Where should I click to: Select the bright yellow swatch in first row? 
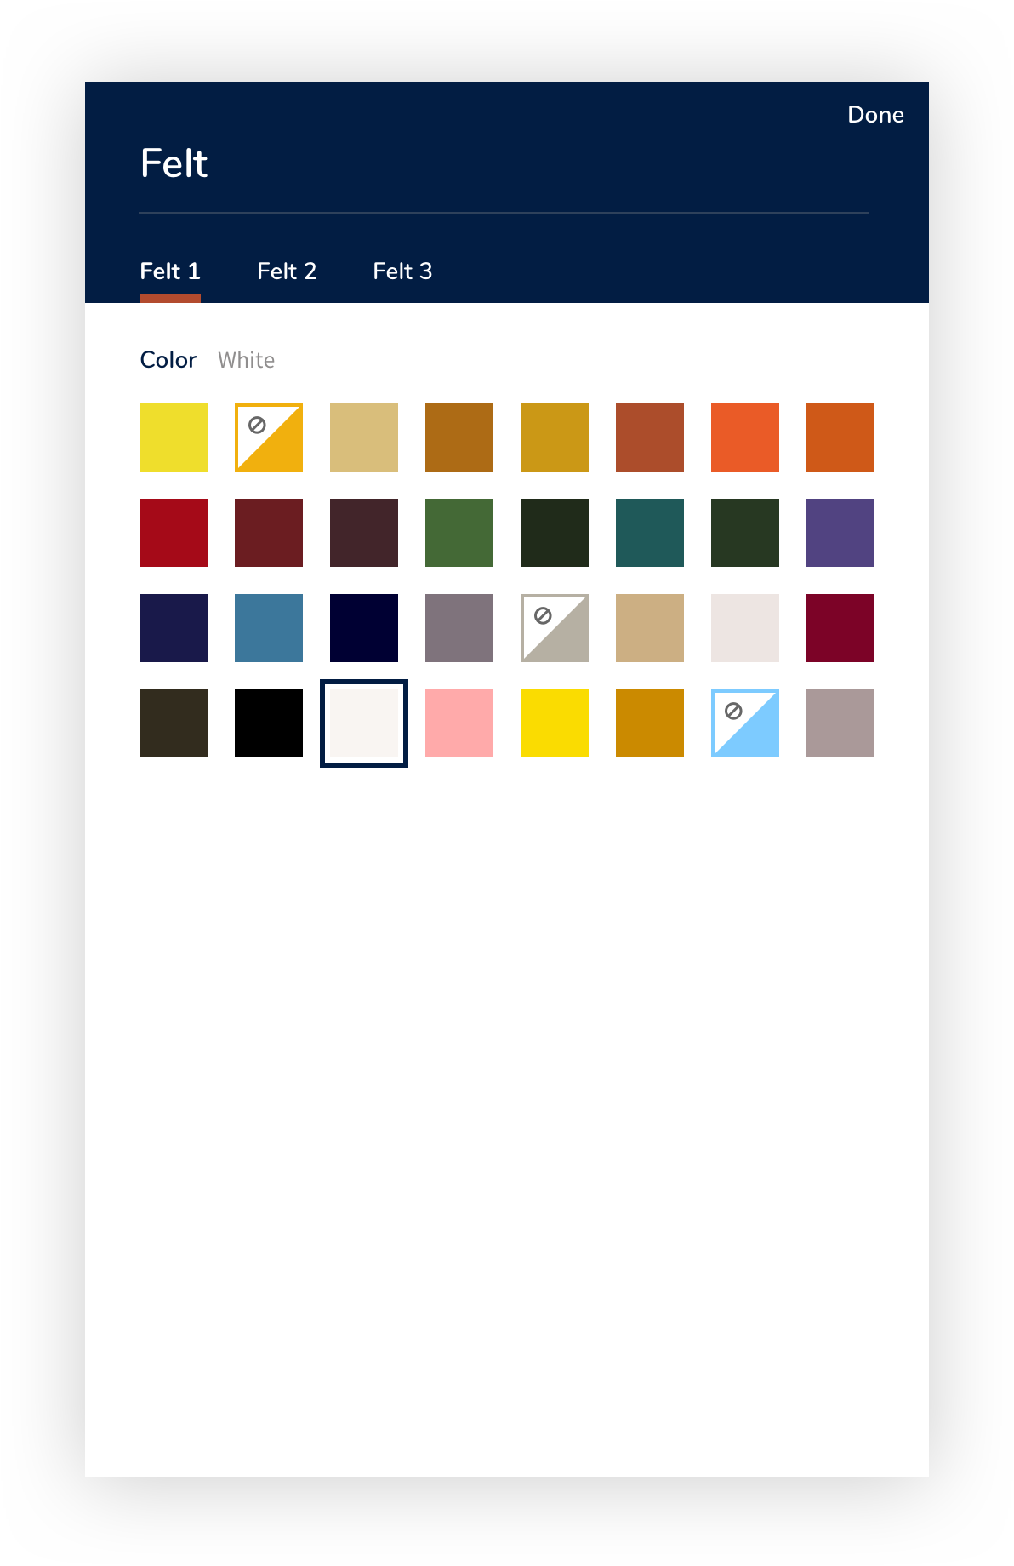click(x=174, y=437)
